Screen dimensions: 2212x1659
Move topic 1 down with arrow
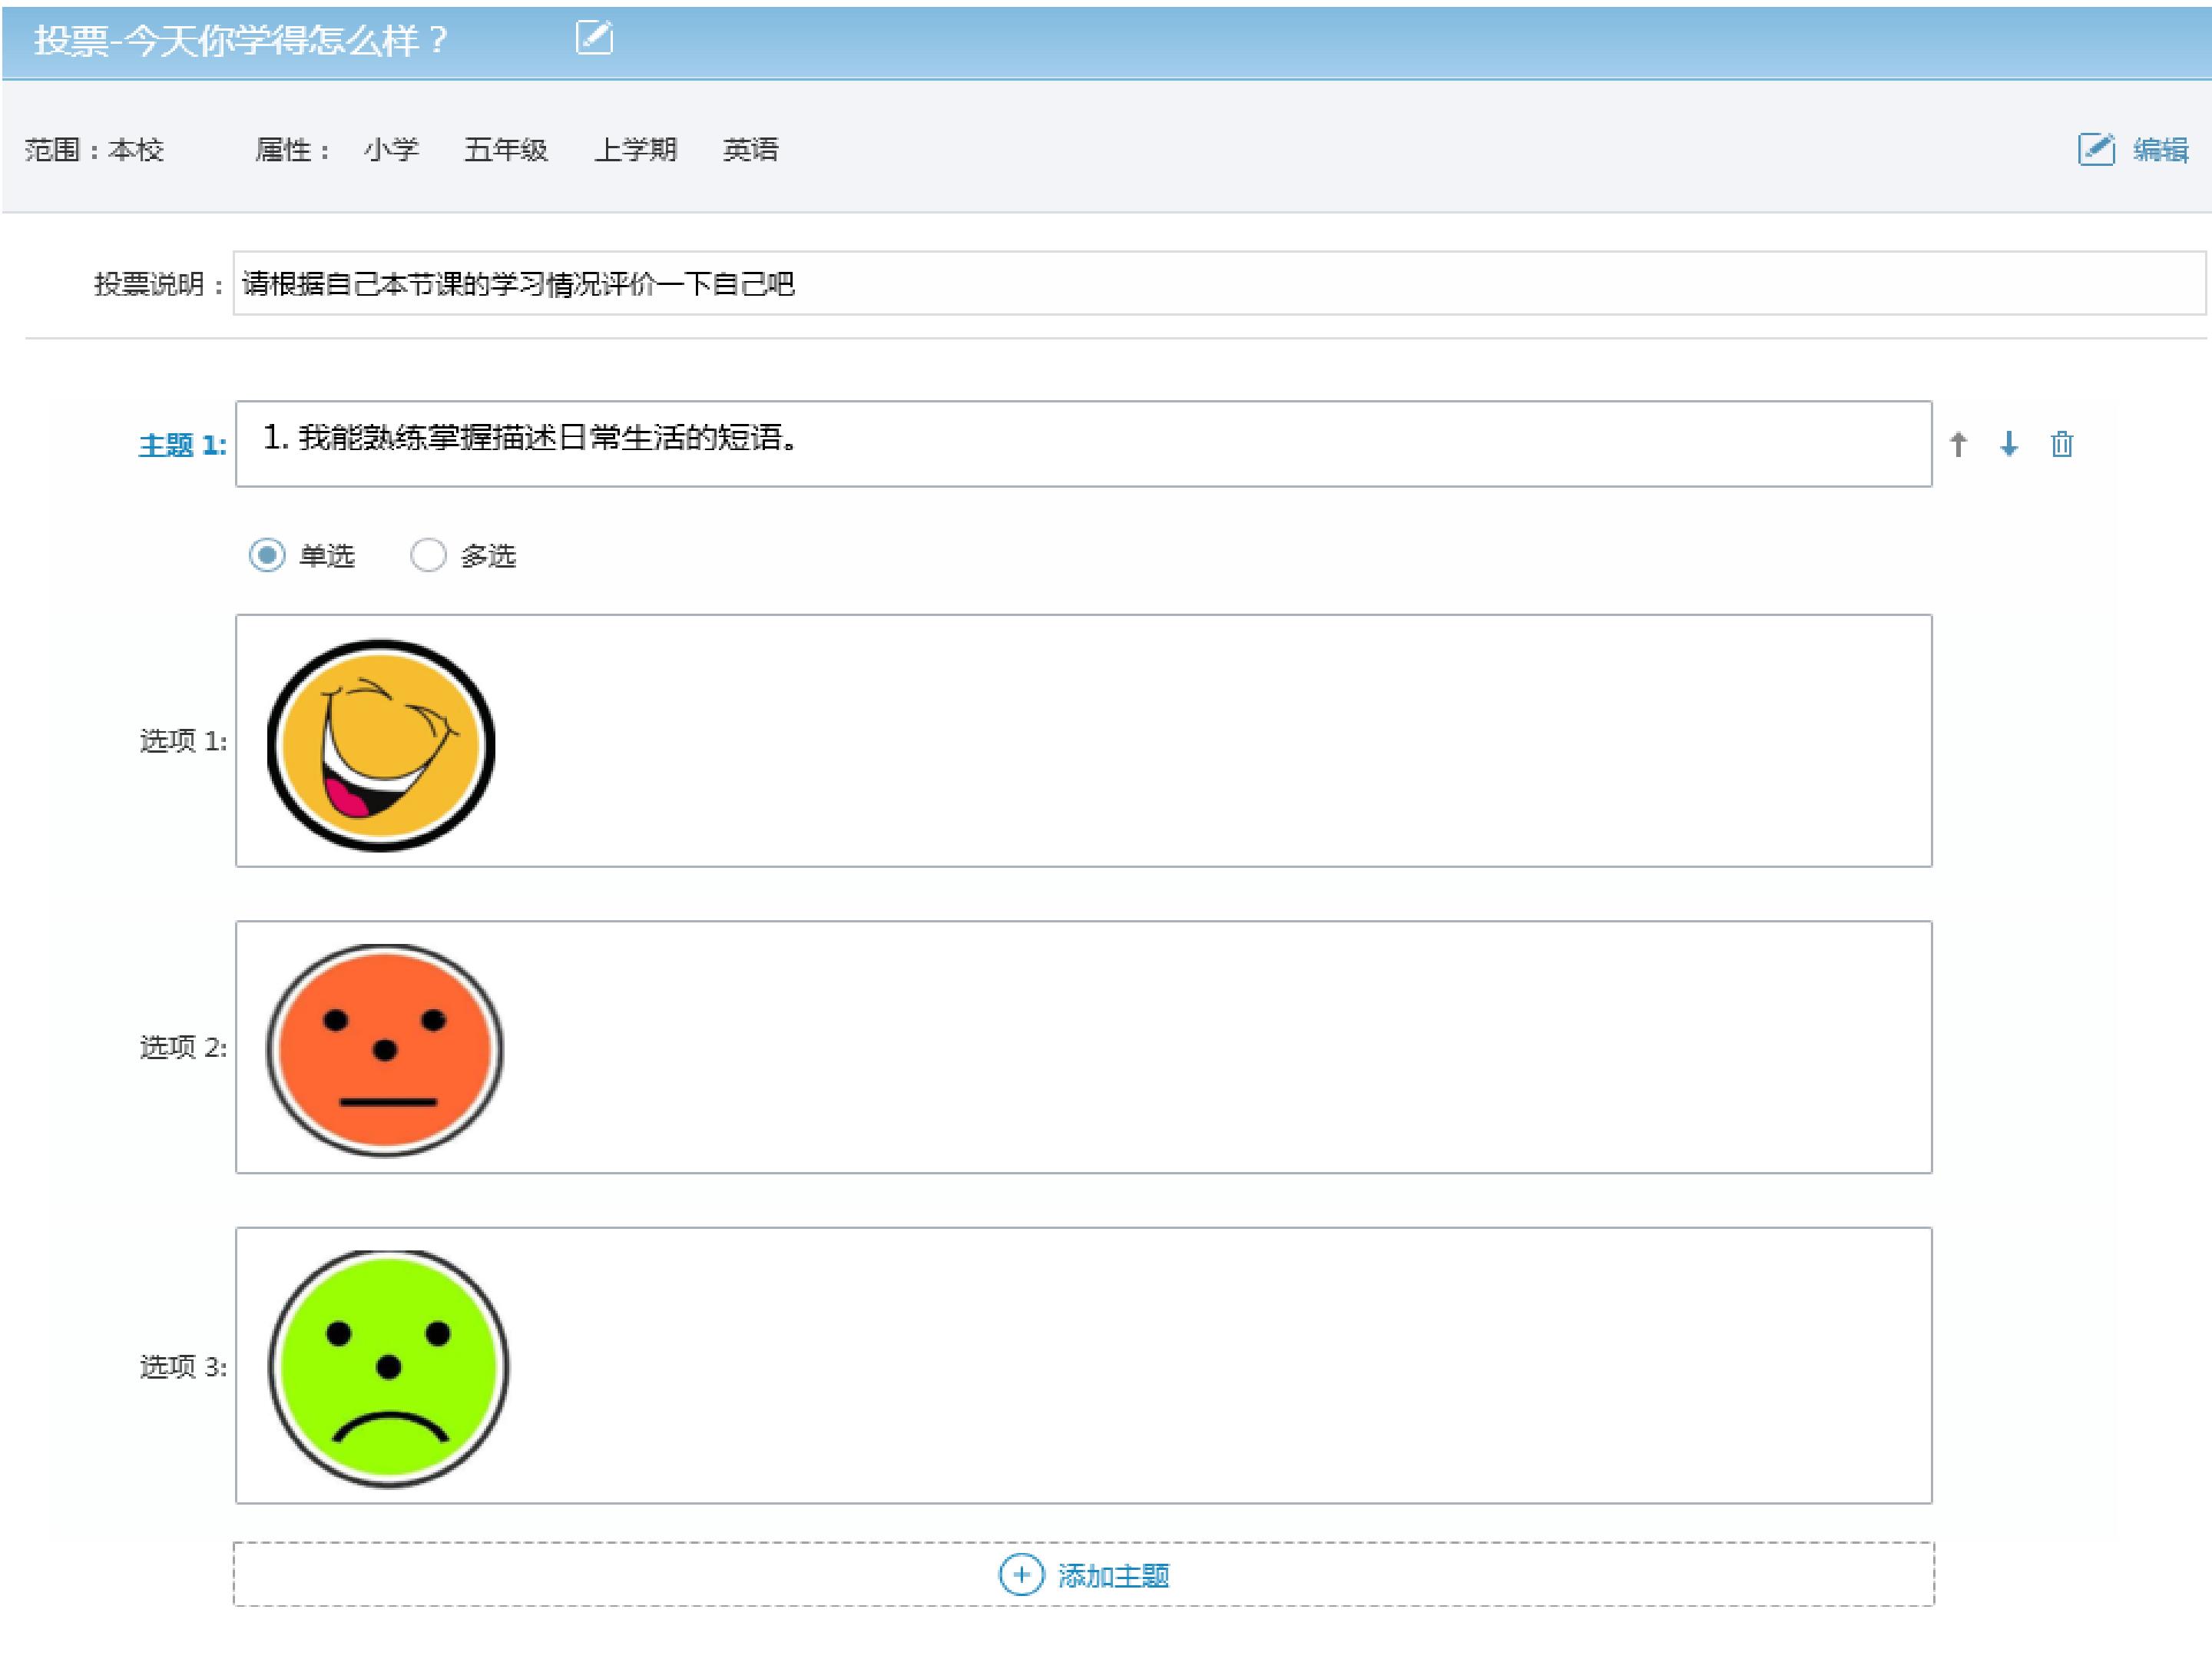click(x=2008, y=444)
